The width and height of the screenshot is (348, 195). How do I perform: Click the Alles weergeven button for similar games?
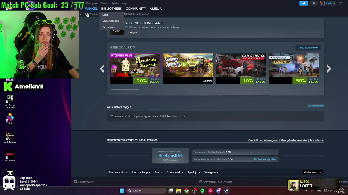tap(308, 48)
